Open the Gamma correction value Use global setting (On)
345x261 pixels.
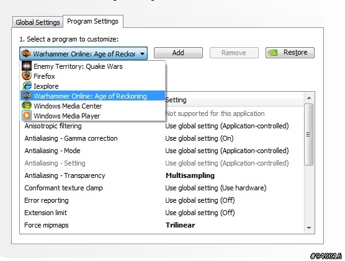point(199,138)
